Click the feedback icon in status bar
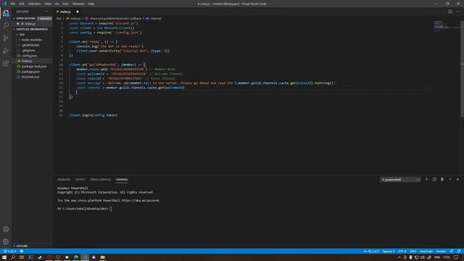This screenshot has height=261, width=464. tap(451, 252)
